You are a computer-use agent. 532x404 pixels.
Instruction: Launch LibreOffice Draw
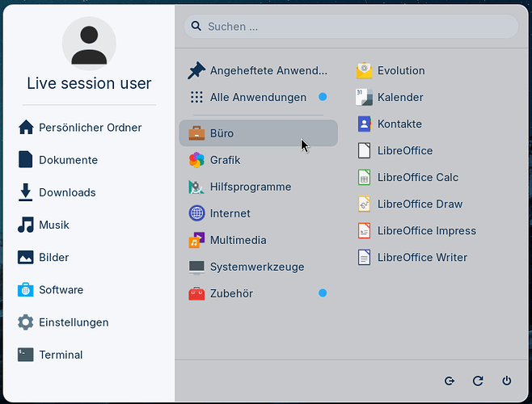pyautogui.click(x=411, y=204)
